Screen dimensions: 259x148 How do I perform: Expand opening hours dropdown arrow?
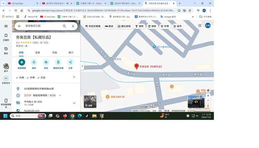[60, 95]
